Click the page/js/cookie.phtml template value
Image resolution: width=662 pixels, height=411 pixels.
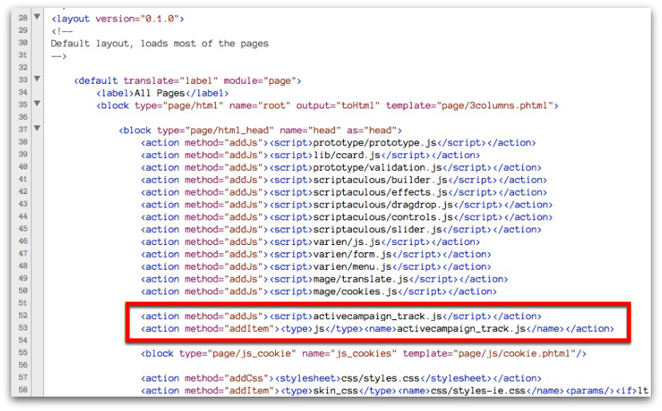point(514,354)
